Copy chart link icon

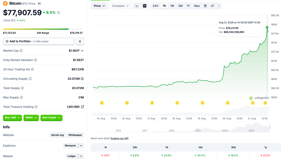pyautogui.click(x=212, y=6)
